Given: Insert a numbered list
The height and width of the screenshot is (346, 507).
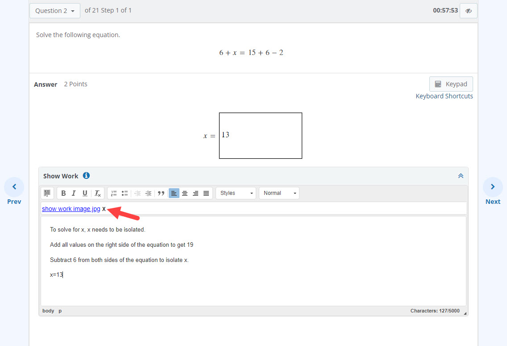Looking at the screenshot, I should (114, 193).
